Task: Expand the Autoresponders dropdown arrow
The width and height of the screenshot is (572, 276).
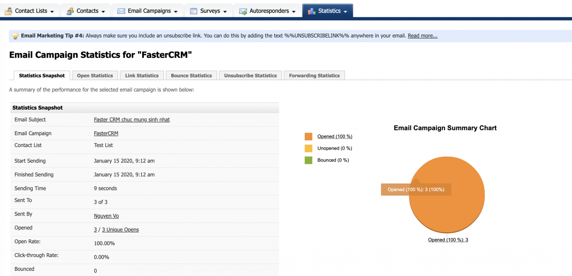Action: 294,11
